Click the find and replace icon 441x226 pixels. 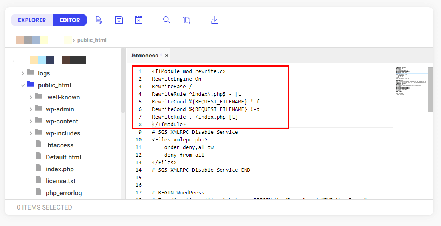point(187,20)
